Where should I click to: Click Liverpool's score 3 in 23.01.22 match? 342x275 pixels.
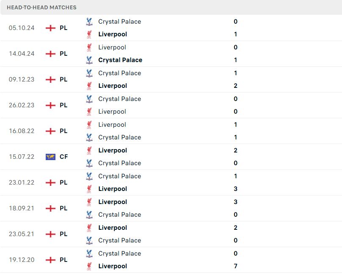coord(236,189)
